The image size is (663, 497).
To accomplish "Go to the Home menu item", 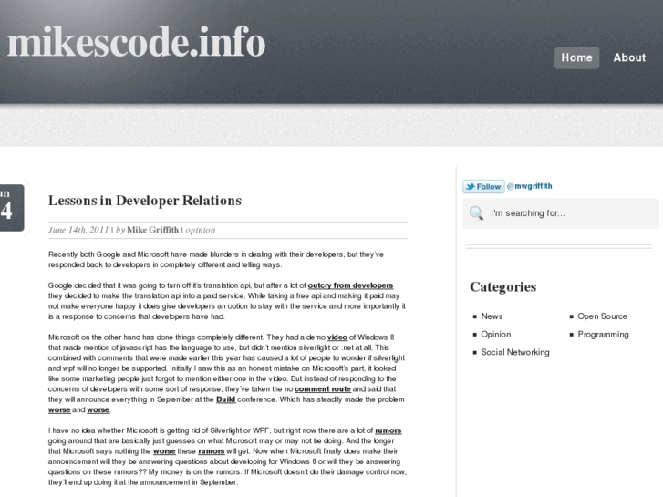I will tap(576, 58).
